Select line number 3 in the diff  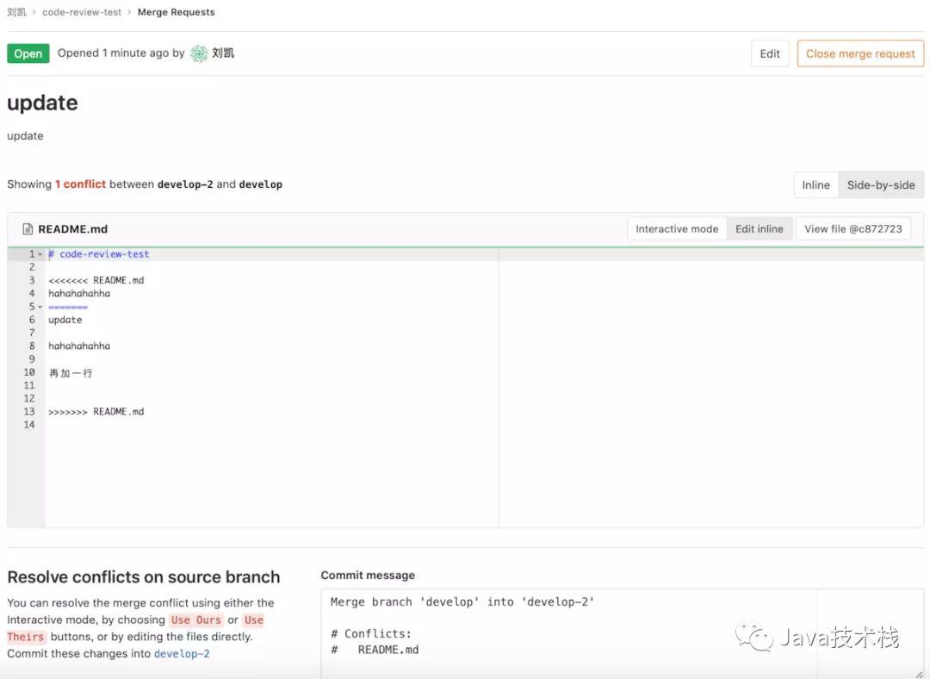tap(31, 279)
